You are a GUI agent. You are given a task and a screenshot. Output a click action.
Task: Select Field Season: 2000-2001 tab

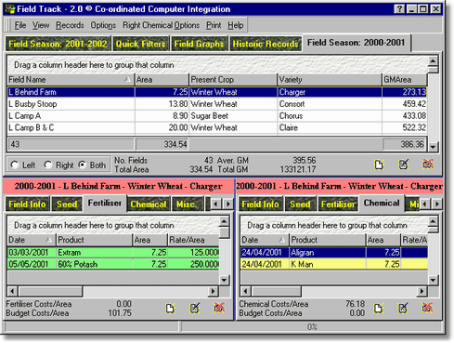pos(357,43)
